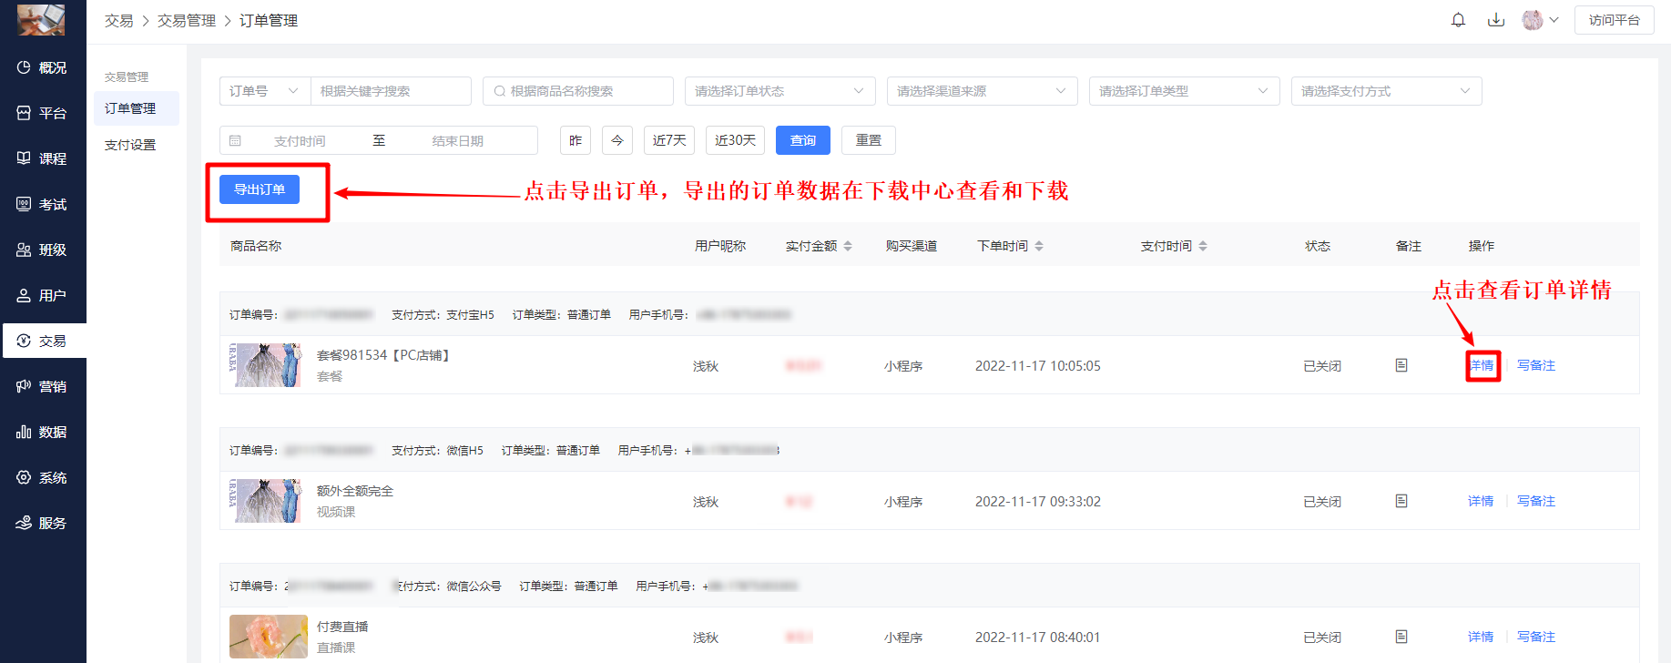Viewport: 1671px width, 663px height.
Task: Click note icon for 08:40:01 order
Action: point(1401,637)
